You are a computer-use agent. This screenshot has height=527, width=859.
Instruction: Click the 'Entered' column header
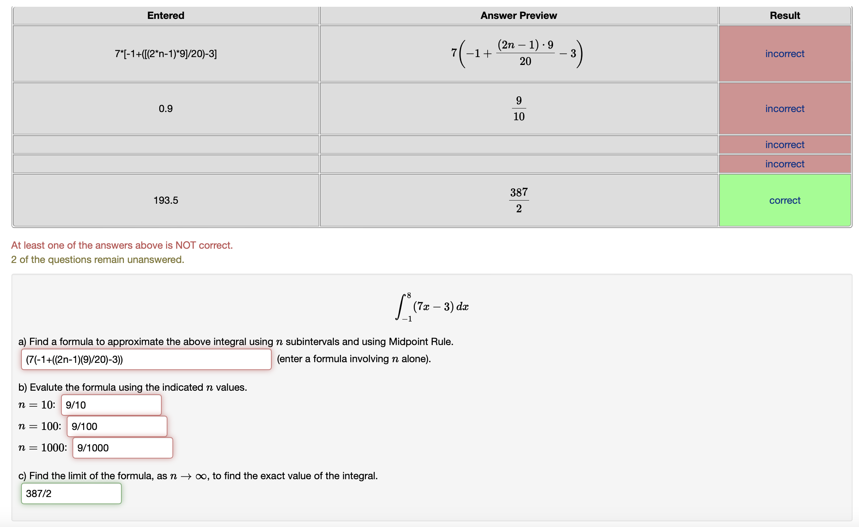coord(165,15)
